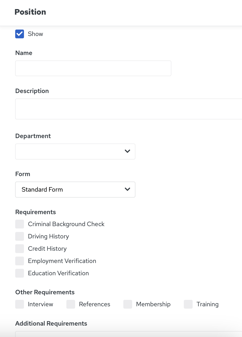Open the Department dropdown
The image size is (242, 337).
click(75, 152)
